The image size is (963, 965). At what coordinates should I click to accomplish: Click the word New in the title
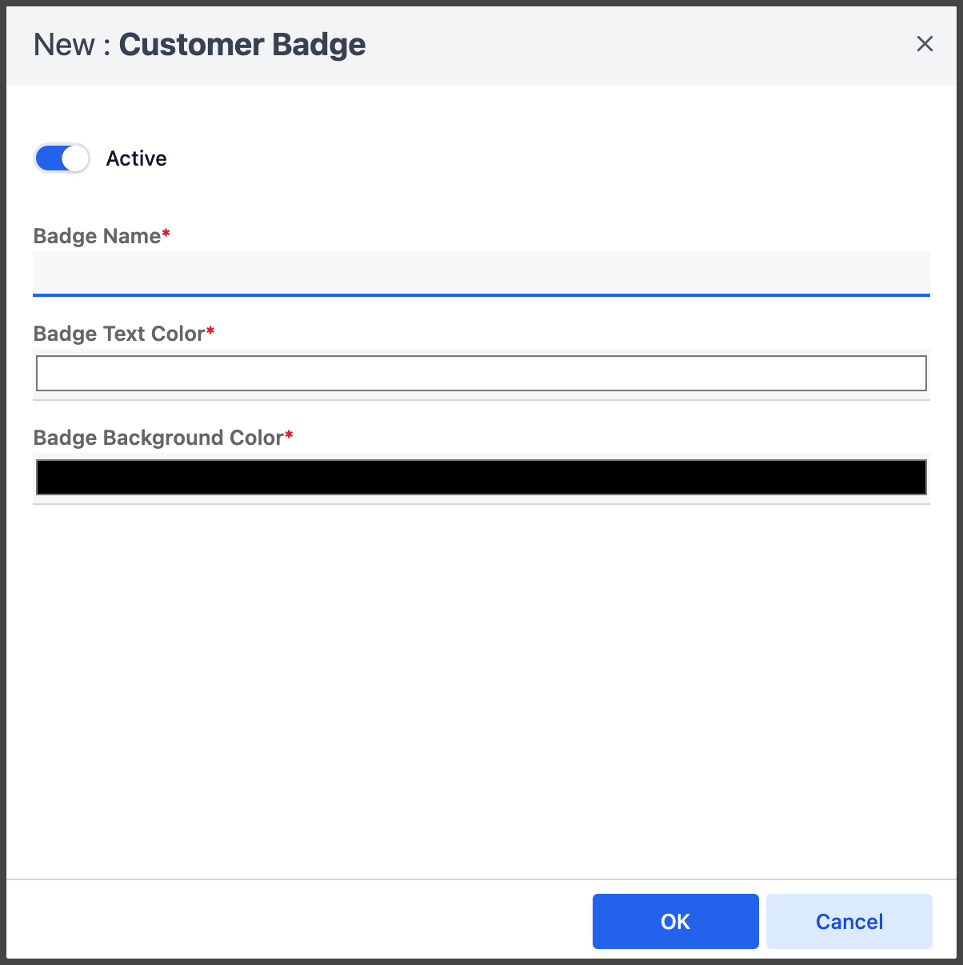pos(64,45)
